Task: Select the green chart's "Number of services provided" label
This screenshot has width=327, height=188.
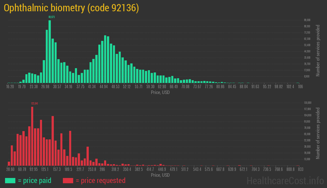Action: [318, 50]
